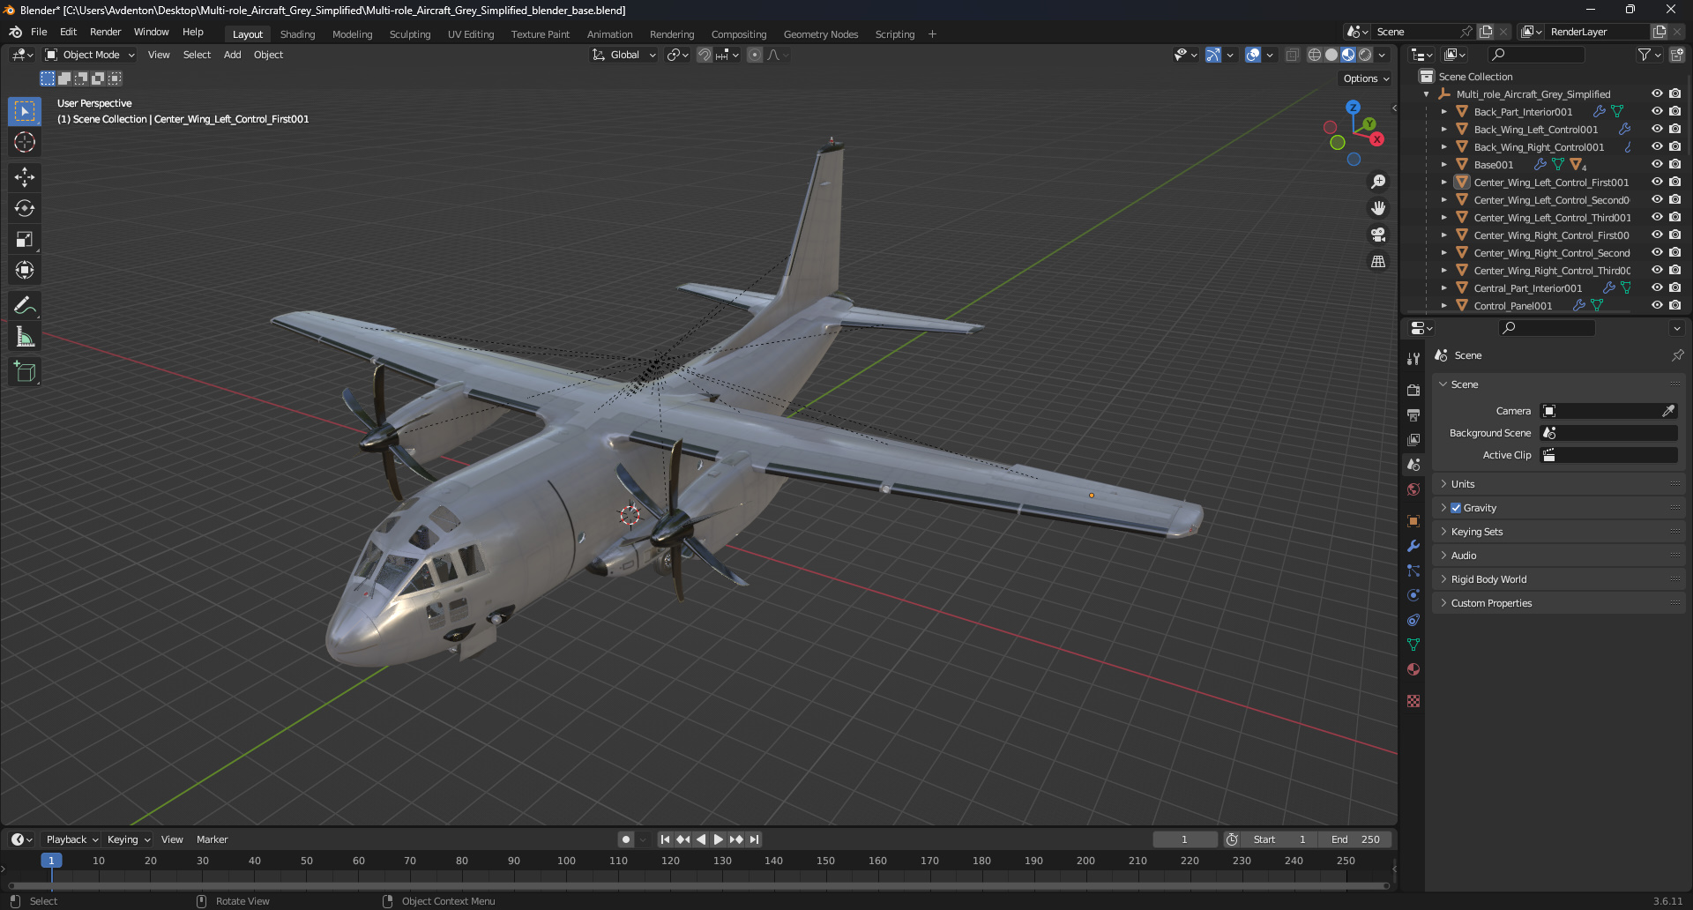Screen dimensions: 1693x910
Task: Open the File menu
Action: (x=39, y=32)
